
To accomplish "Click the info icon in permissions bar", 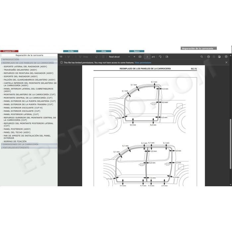I will [x=62, y=63].
